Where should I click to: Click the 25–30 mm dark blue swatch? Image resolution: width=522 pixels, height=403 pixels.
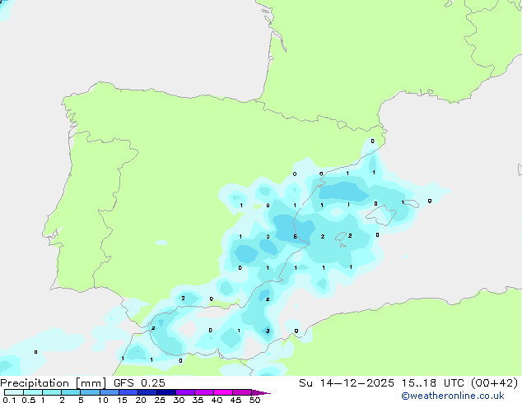pyautogui.click(x=166, y=392)
